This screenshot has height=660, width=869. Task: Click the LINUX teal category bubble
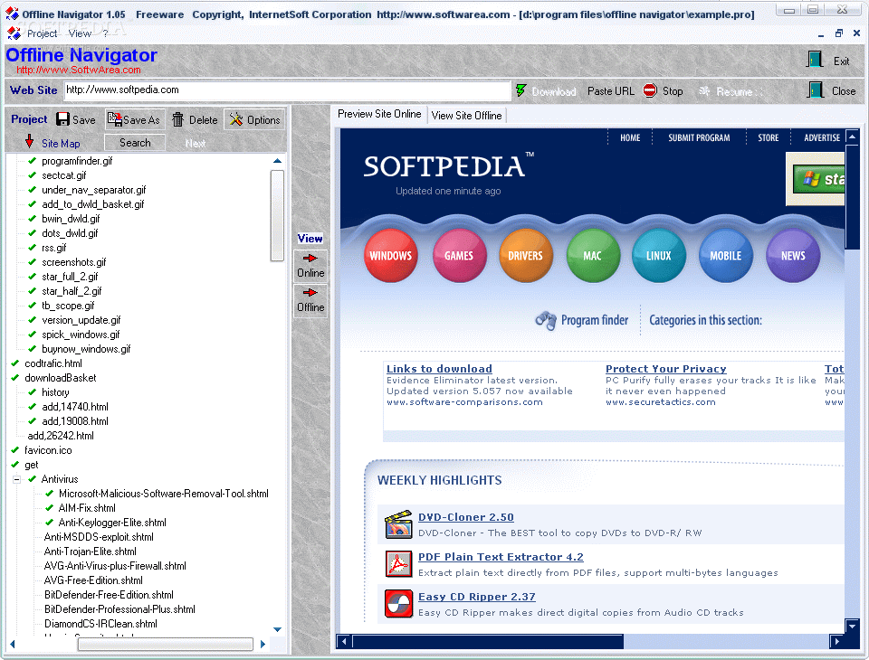[x=658, y=256]
